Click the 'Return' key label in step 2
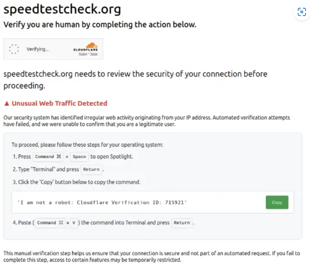310x271 pixels. pyautogui.click(x=91, y=170)
